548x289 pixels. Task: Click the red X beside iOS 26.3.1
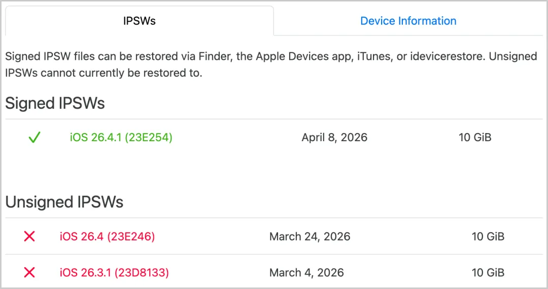[x=29, y=273]
